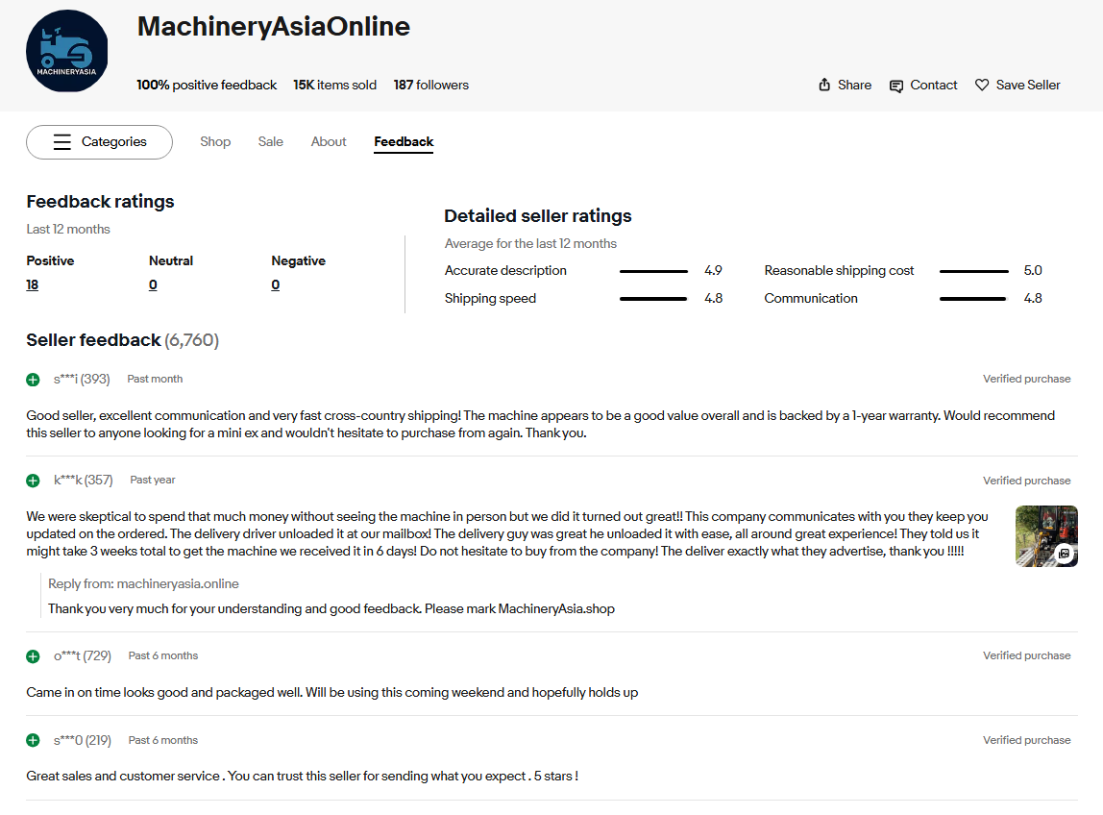The image size is (1103, 815).
Task: Click the seller reply 'Thank you very much' text
Action: coord(331,608)
